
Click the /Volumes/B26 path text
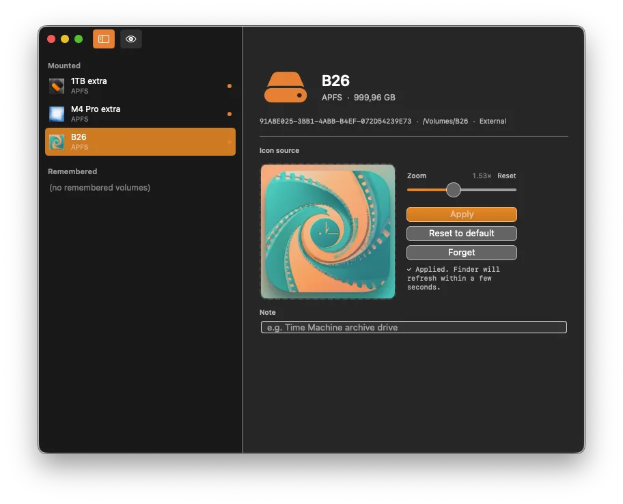click(445, 121)
